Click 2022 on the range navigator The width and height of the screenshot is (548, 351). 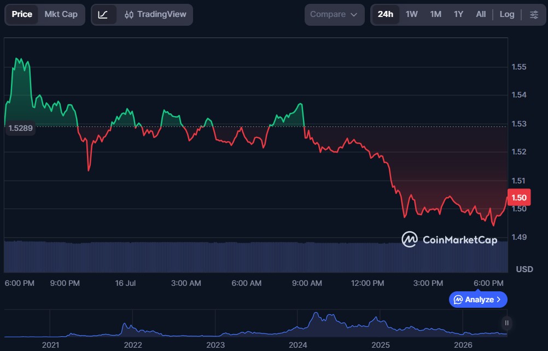pyautogui.click(x=133, y=345)
